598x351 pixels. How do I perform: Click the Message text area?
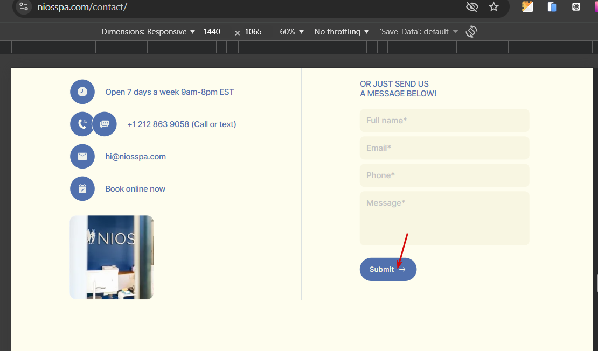pos(444,218)
